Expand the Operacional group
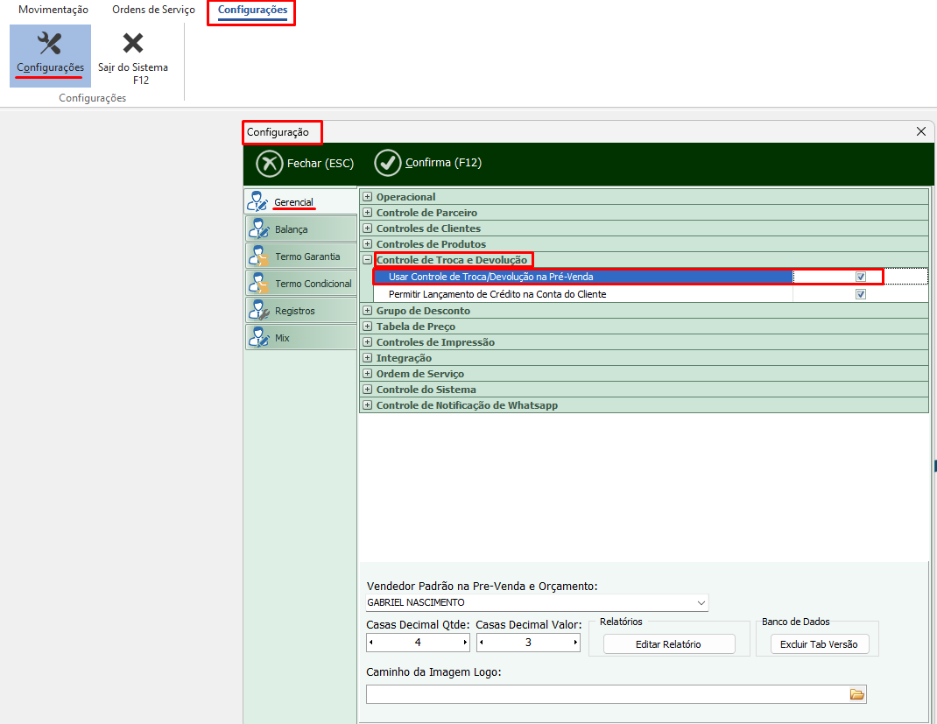This screenshot has height=724, width=937. (x=368, y=197)
